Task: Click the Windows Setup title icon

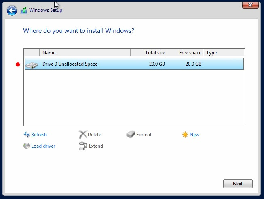Action: (x=24, y=11)
